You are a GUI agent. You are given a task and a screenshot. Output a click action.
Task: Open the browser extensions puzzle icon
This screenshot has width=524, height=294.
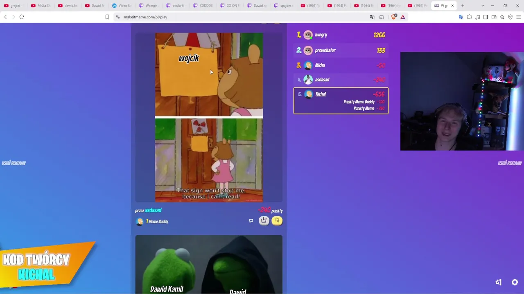tap(470, 17)
